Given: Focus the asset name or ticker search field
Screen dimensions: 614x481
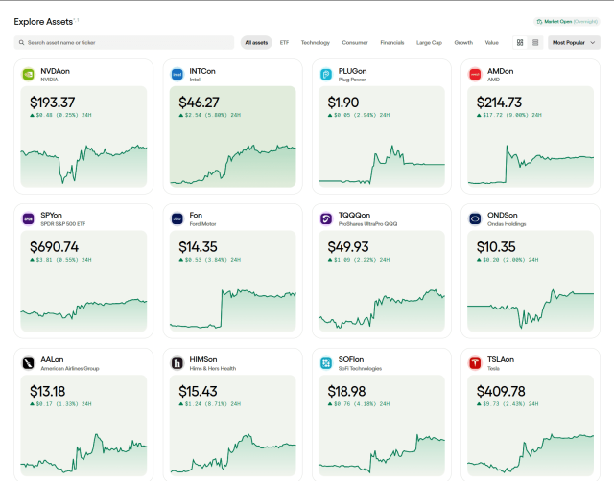Looking at the screenshot, I should pyautogui.click(x=124, y=42).
